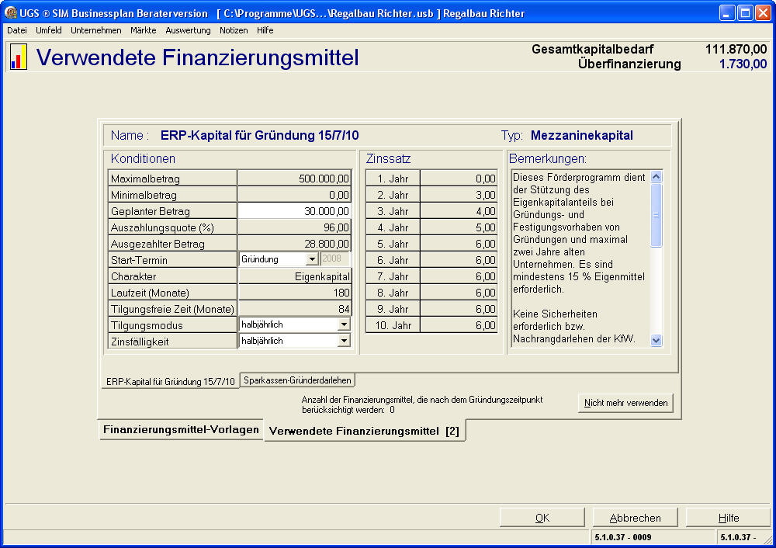The height and width of the screenshot is (548, 776).
Task: Click the 5. Jahr interest rate cell
Action: [459, 244]
